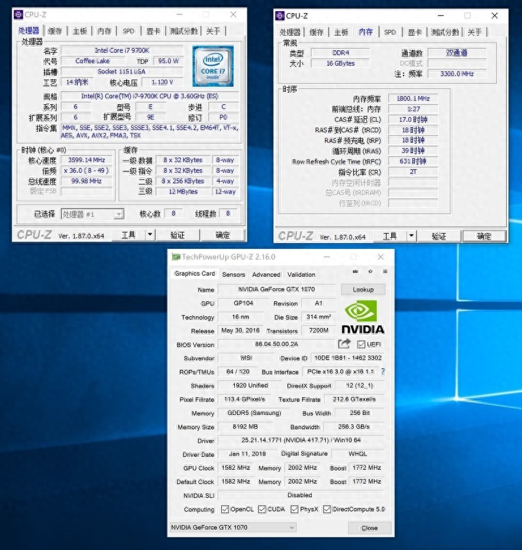Expand the 工具 arrow in left CPU-Z

pyautogui.click(x=149, y=235)
